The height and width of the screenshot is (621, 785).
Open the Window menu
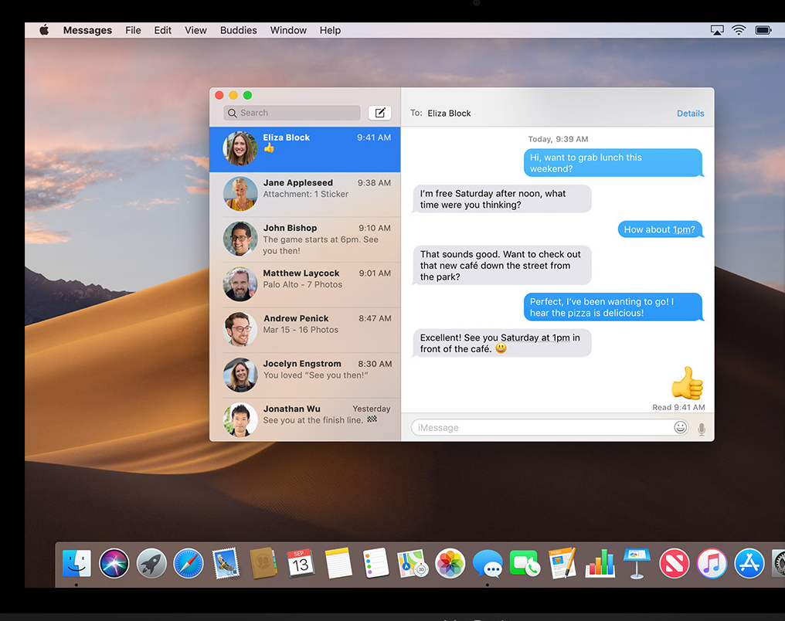click(288, 30)
